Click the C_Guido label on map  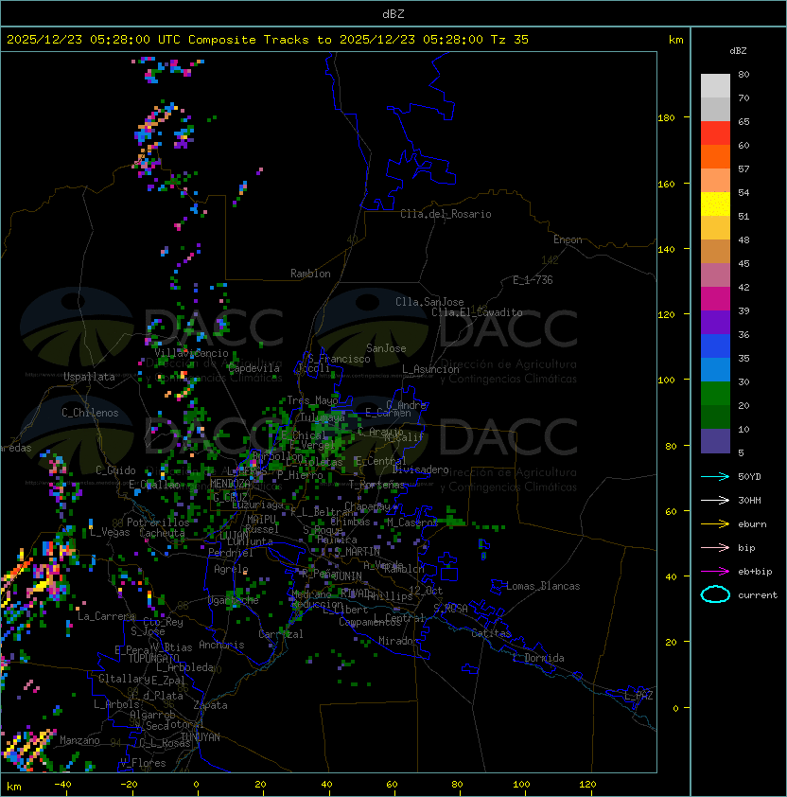click(x=115, y=470)
